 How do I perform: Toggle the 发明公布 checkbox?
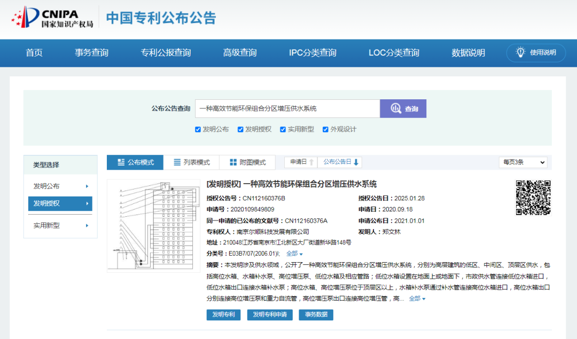pyautogui.click(x=198, y=129)
